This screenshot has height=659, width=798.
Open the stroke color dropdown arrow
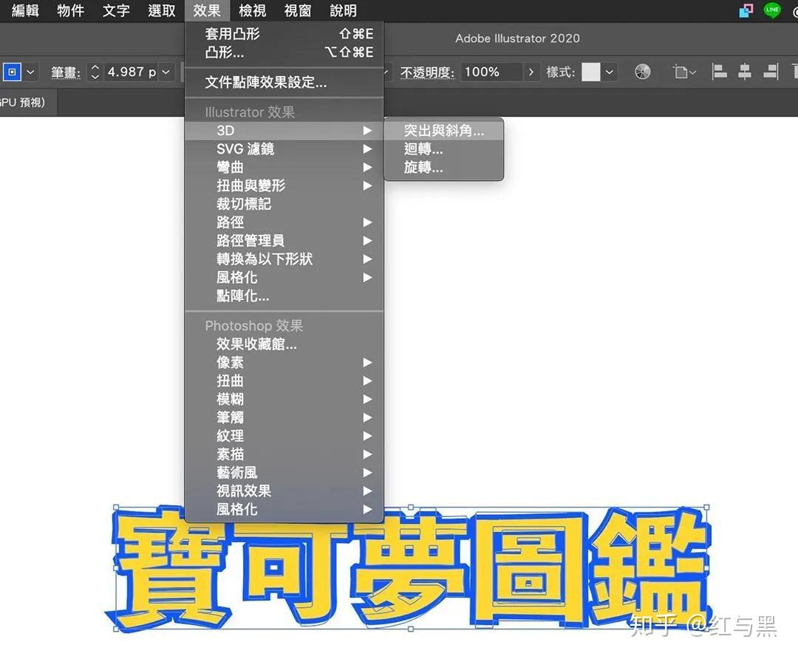(30, 72)
